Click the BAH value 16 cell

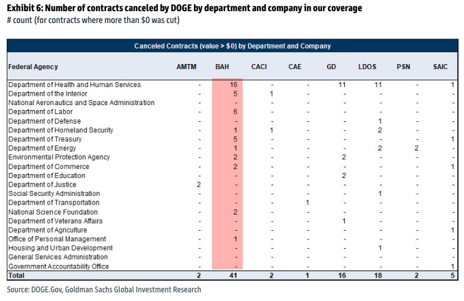tap(233, 85)
